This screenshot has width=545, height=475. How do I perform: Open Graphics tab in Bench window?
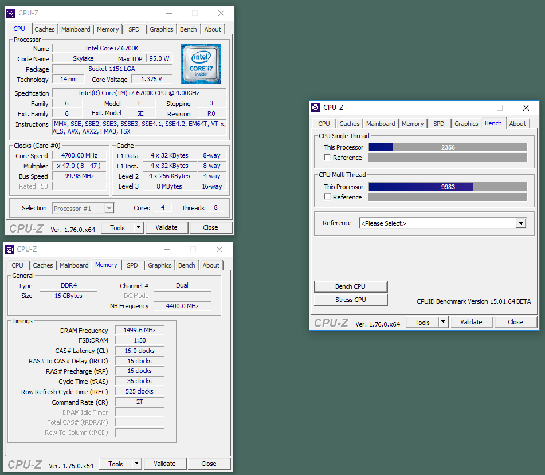466,124
